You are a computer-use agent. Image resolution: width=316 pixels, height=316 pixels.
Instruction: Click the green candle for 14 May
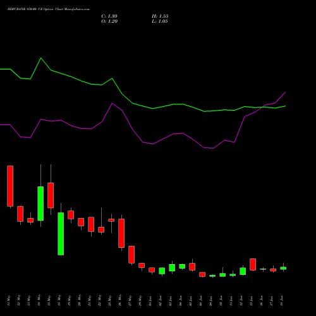pos(40,204)
